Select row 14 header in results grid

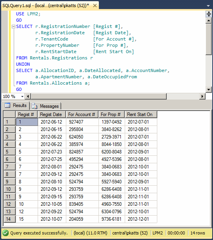tap(9, 219)
